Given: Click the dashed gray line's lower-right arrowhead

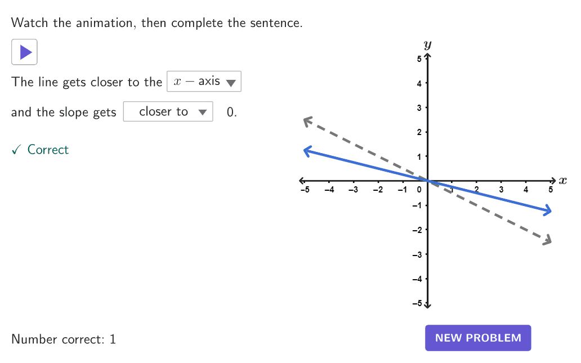Looking at the screenshot, I should (x=547, y=240).
